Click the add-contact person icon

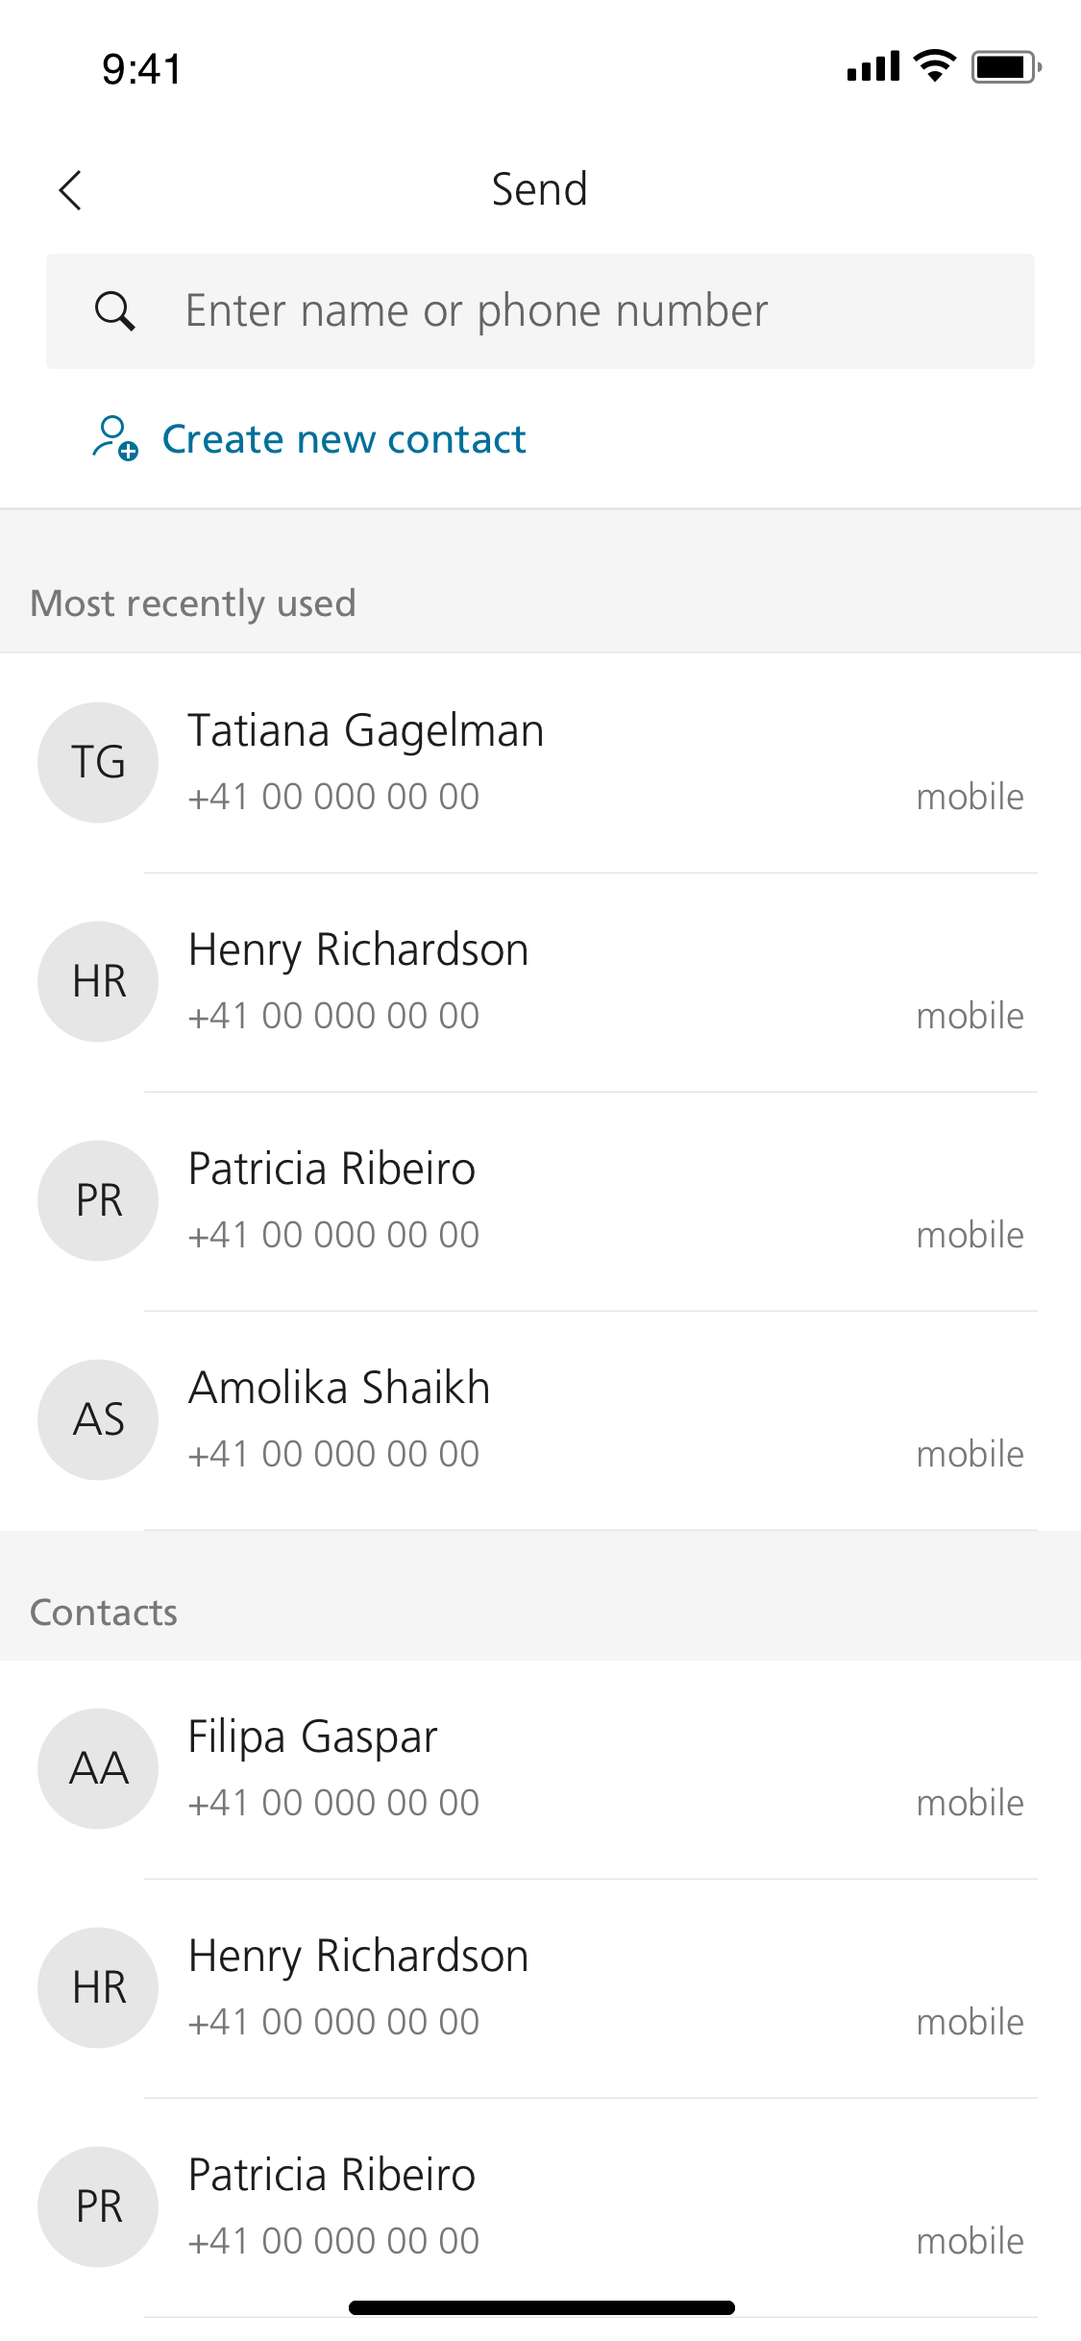tap(114, 438)
